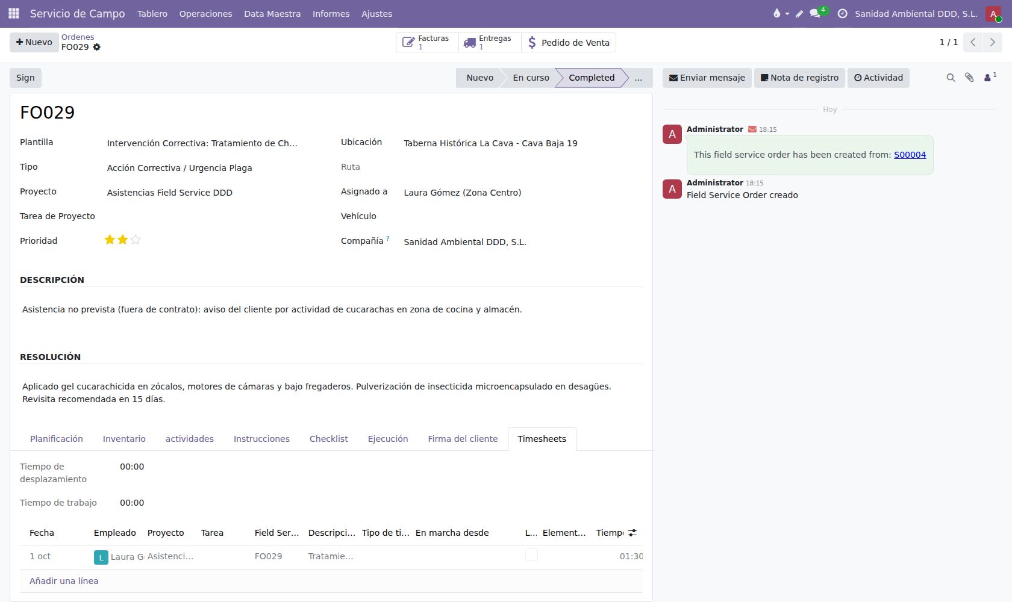Open the activities clock icon in navbar
The height and width of the screenshot is (602, 1012).
pos(842,13)
